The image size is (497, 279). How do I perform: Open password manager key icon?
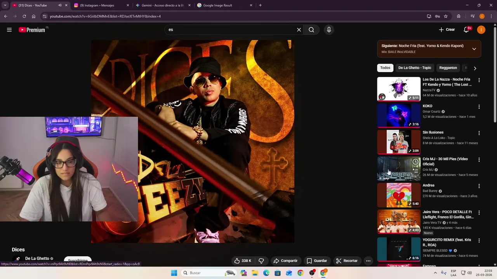click(437, 16)
